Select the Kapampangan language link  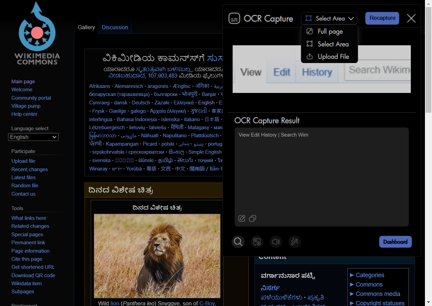122,144
